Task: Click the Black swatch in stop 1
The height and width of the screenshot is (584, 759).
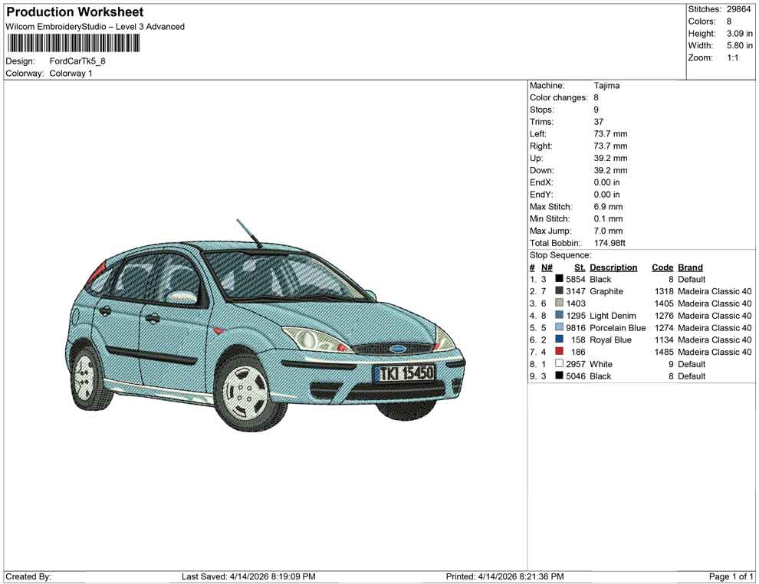Action: tap(559, 279)
